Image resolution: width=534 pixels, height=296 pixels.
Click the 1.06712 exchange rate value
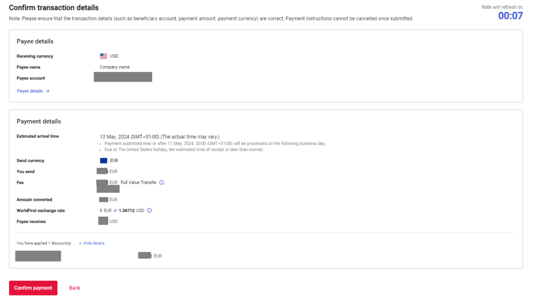coord(126,211)
